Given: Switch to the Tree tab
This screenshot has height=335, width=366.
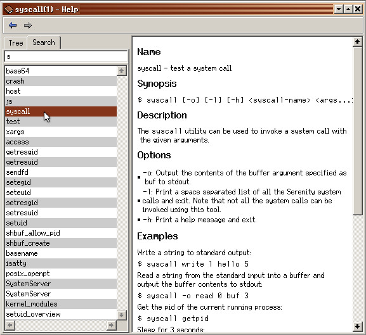Looking at the screenshot, I should click(16, 43).
